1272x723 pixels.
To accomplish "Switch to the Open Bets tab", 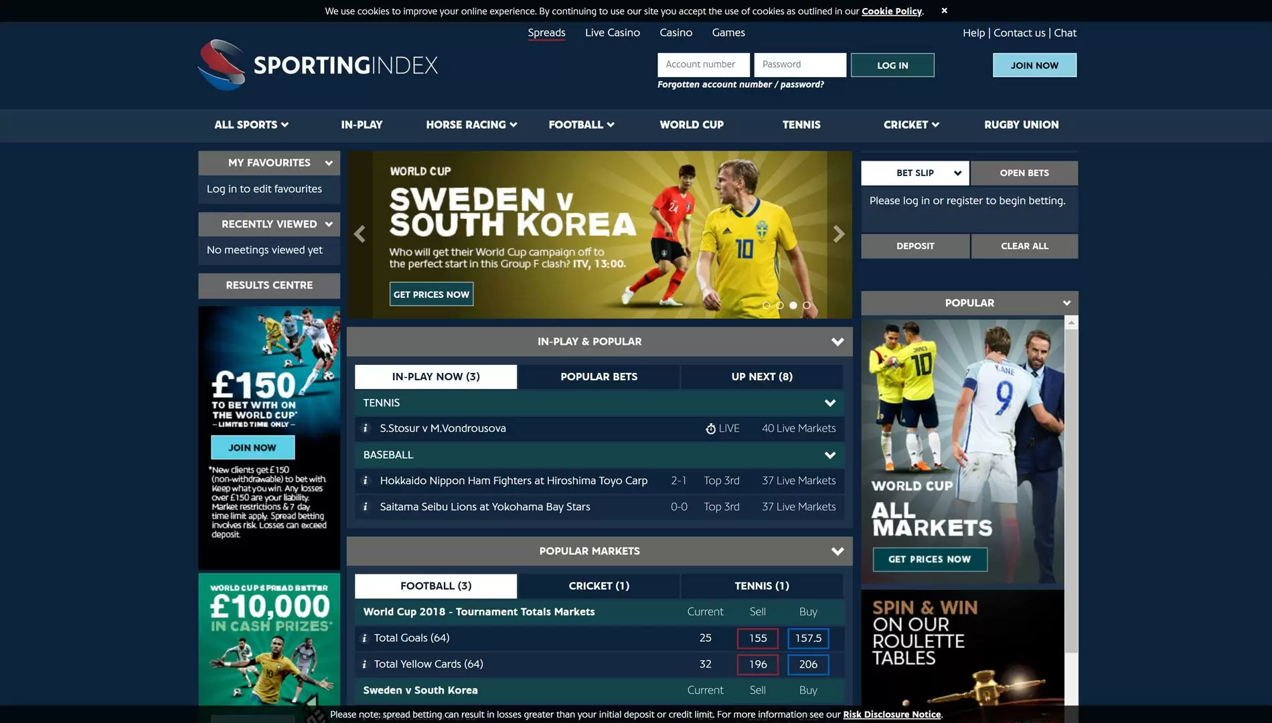I will click(1024, 173).
